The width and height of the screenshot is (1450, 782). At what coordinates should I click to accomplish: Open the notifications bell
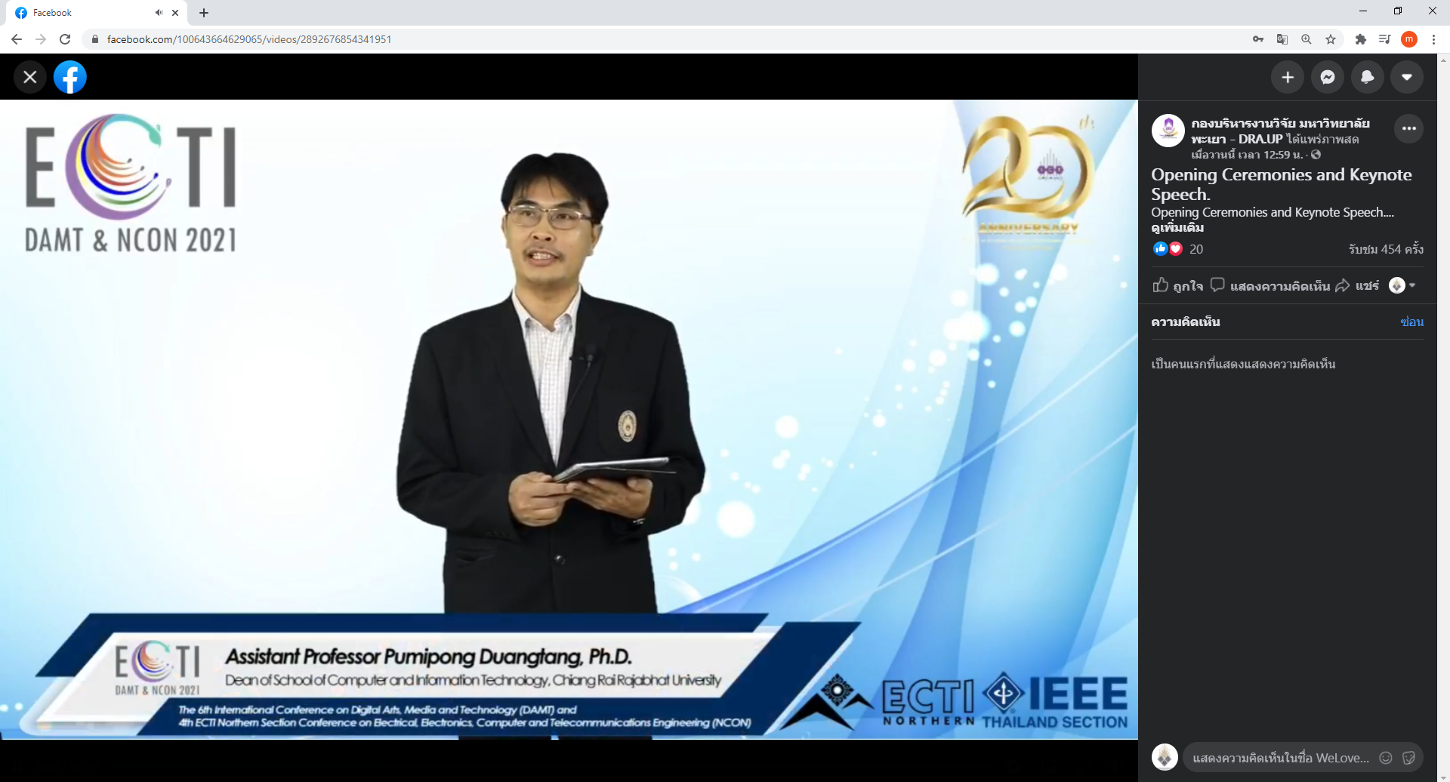[x=1367, y=77]
